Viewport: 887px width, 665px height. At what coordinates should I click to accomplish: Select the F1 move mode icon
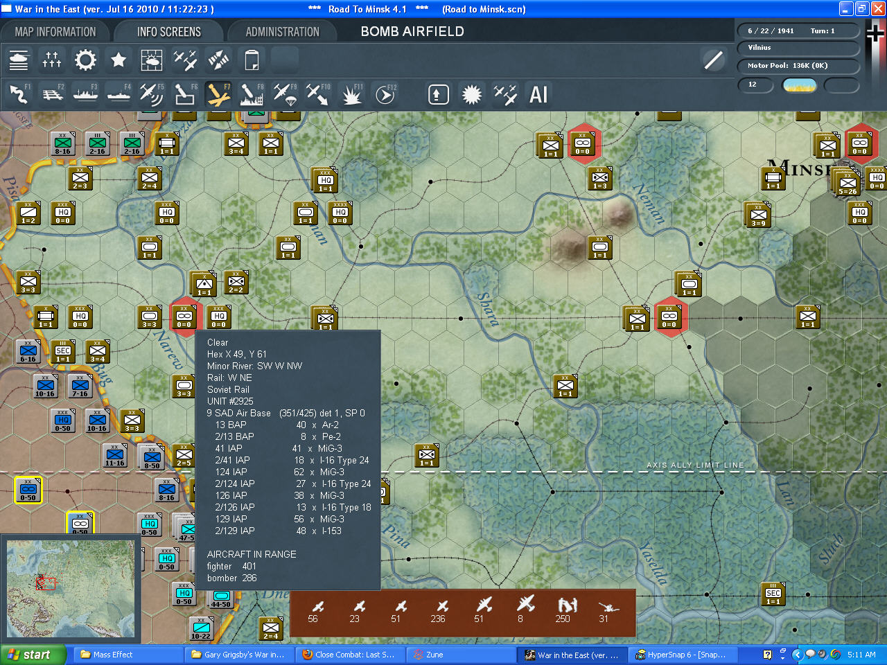point(19,94)
